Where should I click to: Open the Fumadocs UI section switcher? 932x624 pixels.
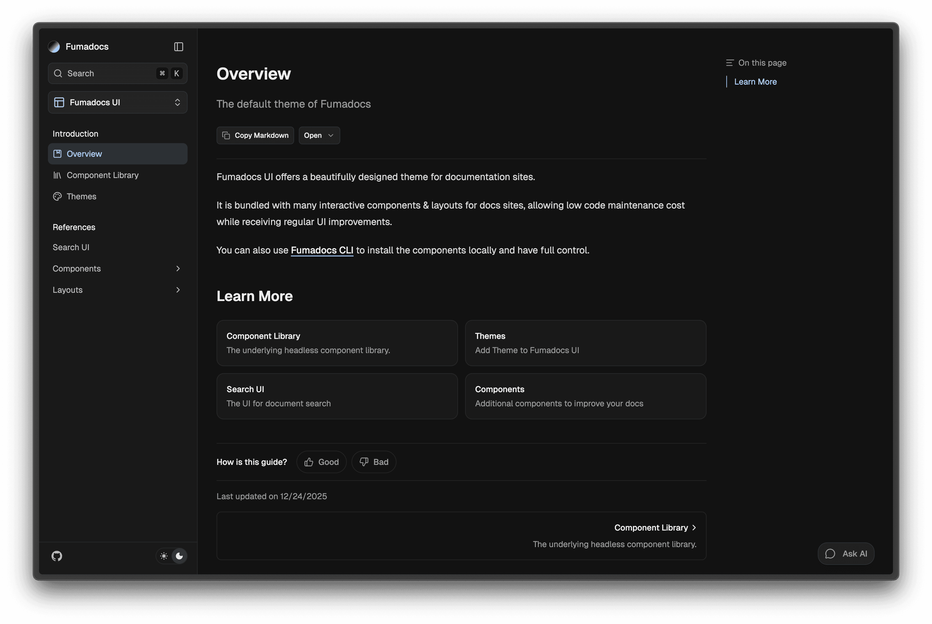[117, 102]
